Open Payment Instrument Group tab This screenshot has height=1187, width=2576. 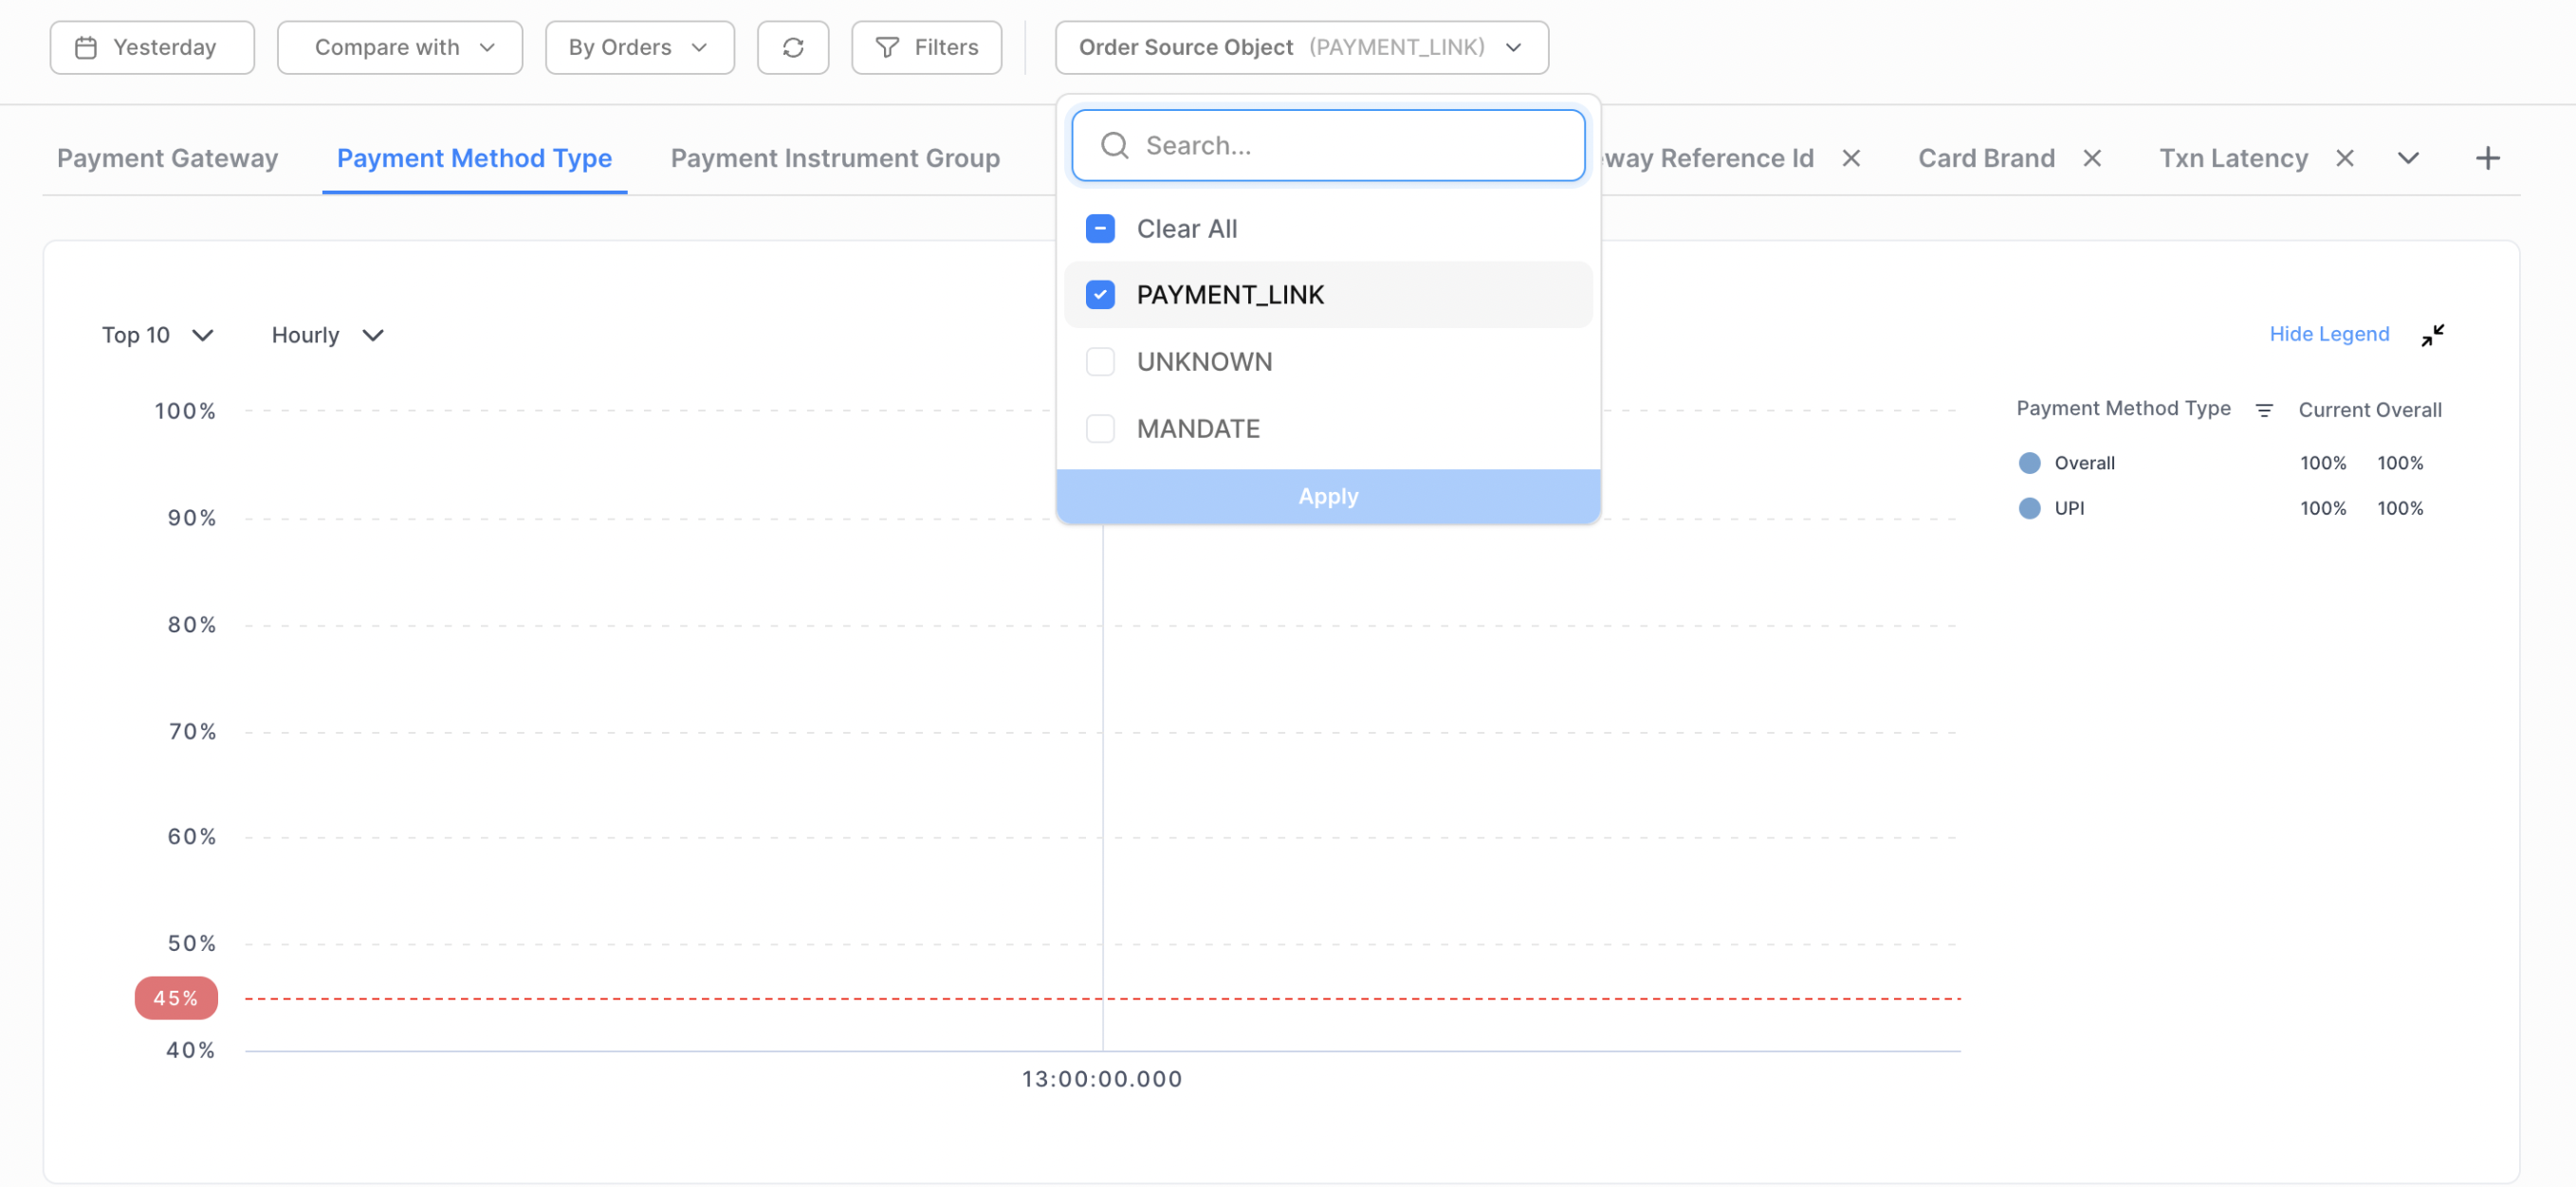click(x=835, y=158)
